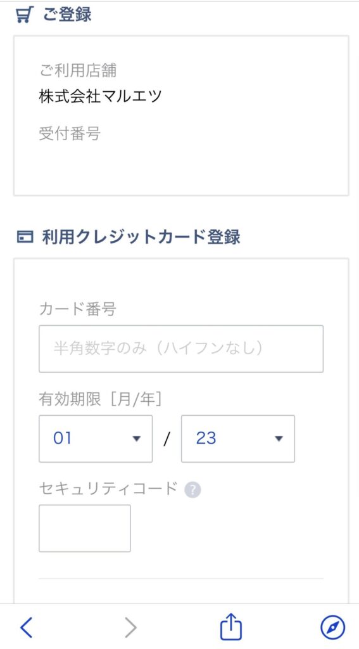Tap the 受付番号 label
359x649 pixels.
[x=70, y=134]
